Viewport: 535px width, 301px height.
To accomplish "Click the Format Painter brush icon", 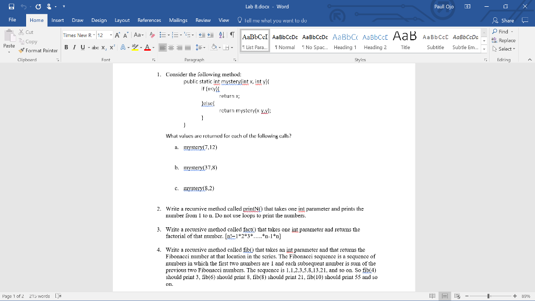I will [21, 51].
